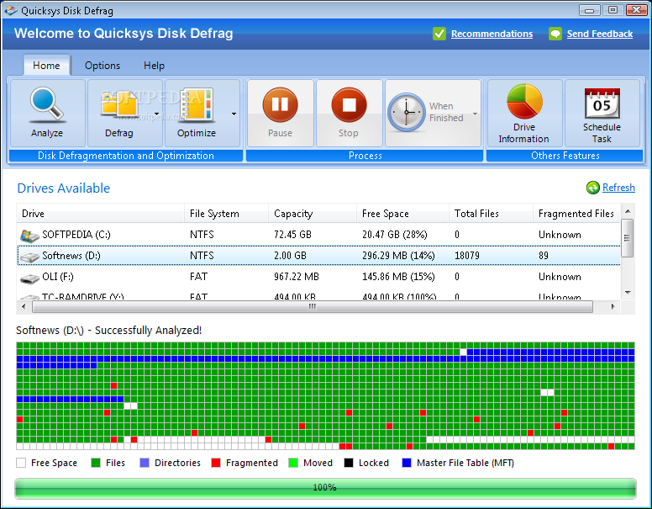
Task: Click the horizontal scrollbar right arrow
Action: click(x=613, y=306)
